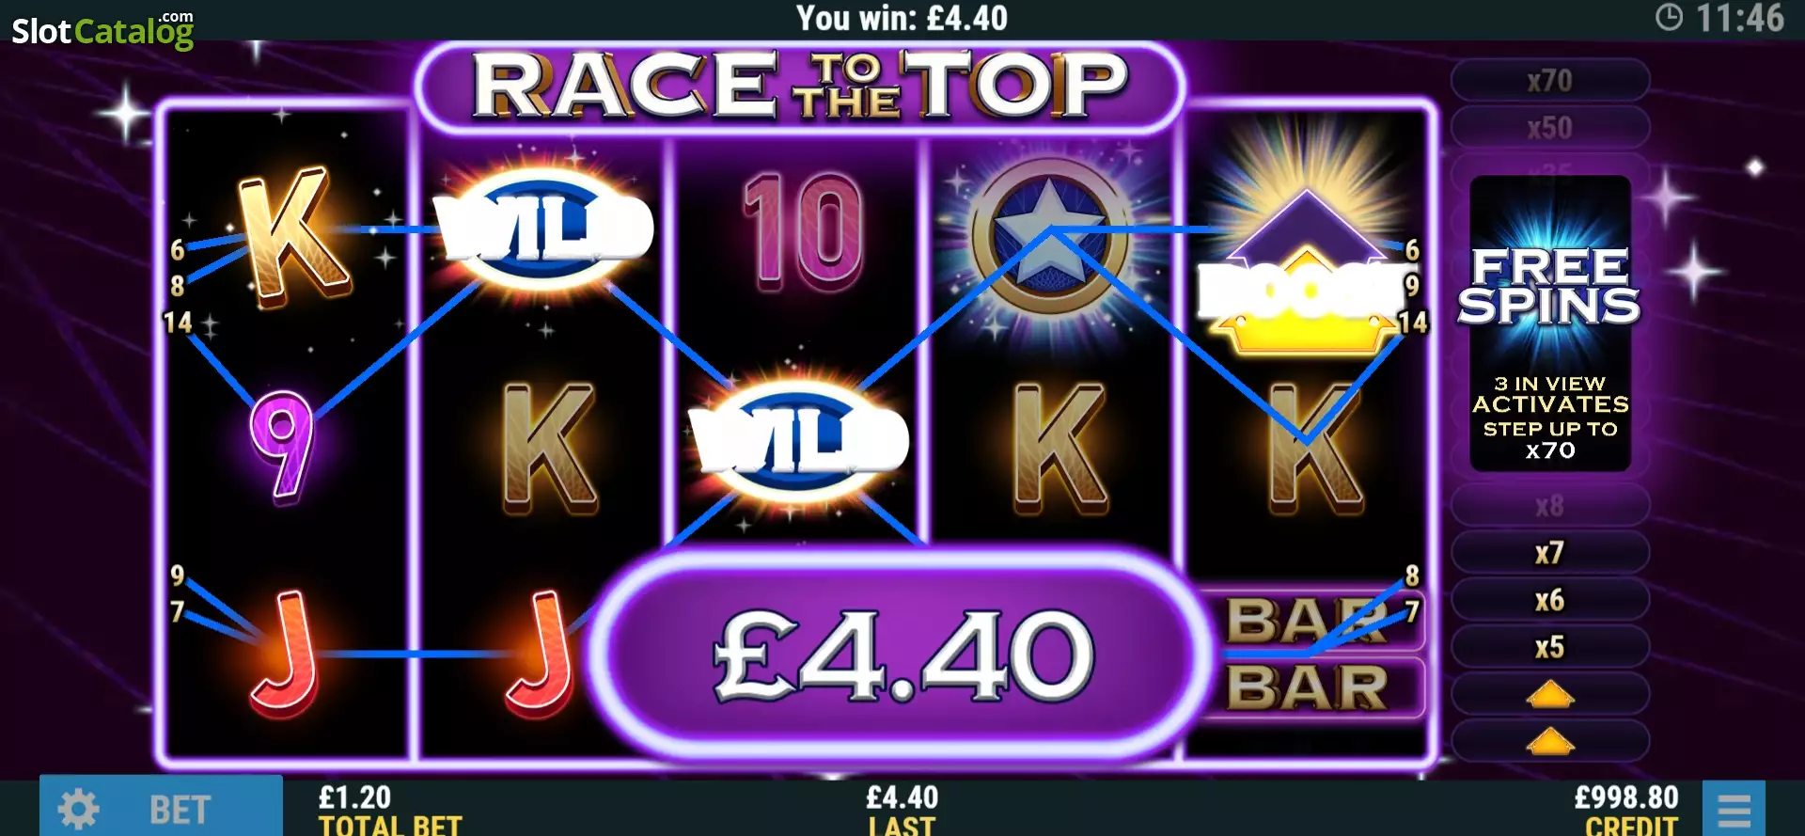Click the red J symbol on reel one
This screenshot has height=836, width=1805.
click(285, 652)
